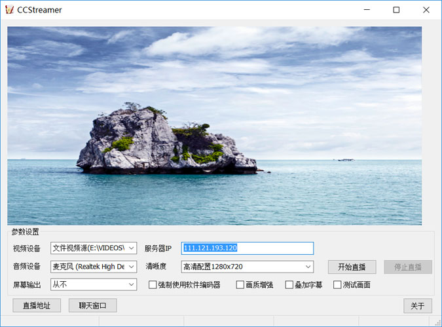Close the CCStreamer window
The image size is (442, 327).
pyautogui.click(x=426, y=10)
